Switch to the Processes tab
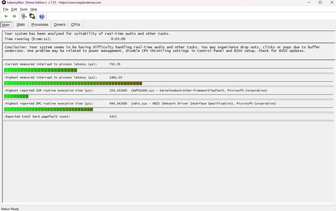This screenshot has width=336, height=211. click(40, 25)
